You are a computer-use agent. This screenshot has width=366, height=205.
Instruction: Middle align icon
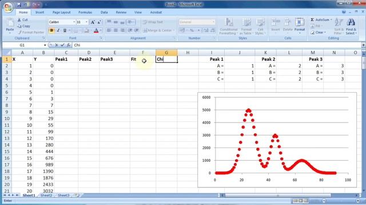(116, 22)
